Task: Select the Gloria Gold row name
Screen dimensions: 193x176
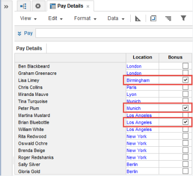Action: (29, 172)
